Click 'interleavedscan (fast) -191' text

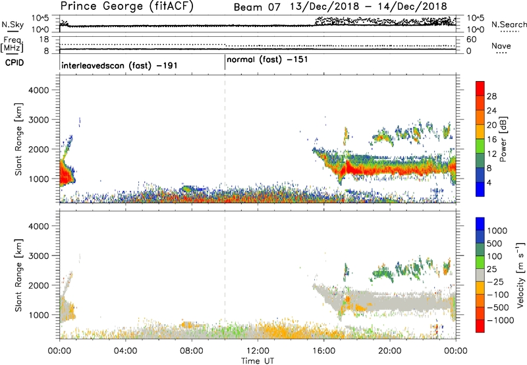(119, 65)
